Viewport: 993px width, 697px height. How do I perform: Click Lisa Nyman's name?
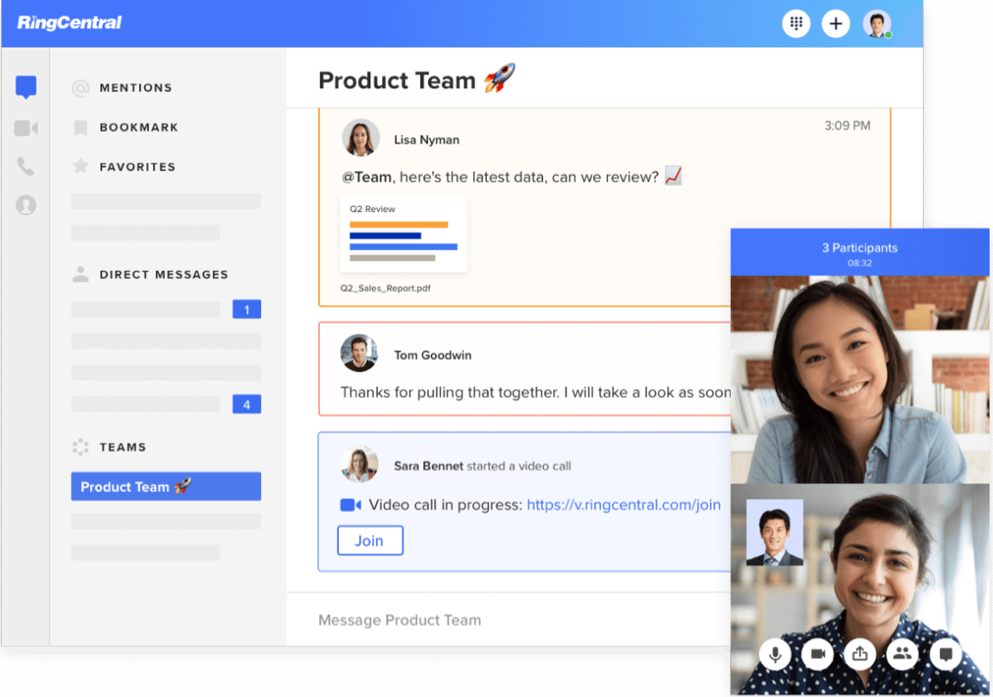[x=426, y=140]
